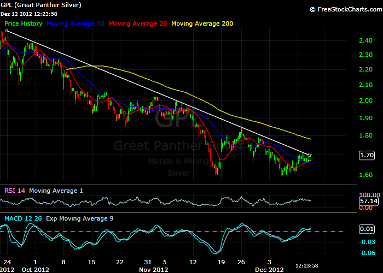383x273 pixels.
Task: Select the Exp Moving Average 9 label
Action: [80, 218]
